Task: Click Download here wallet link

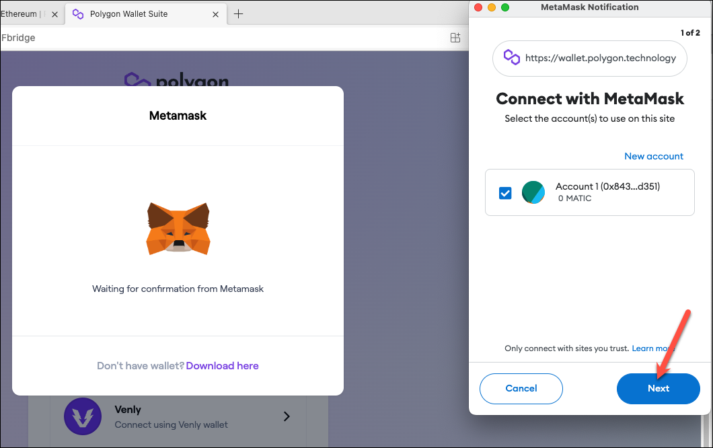Action: click(x=223, y=366)
